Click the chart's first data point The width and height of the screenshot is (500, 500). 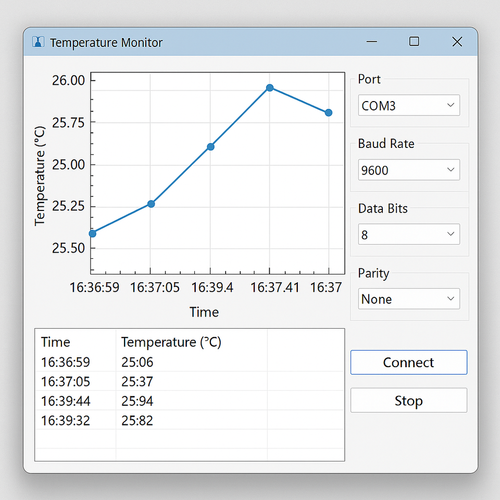click(93, 234)
